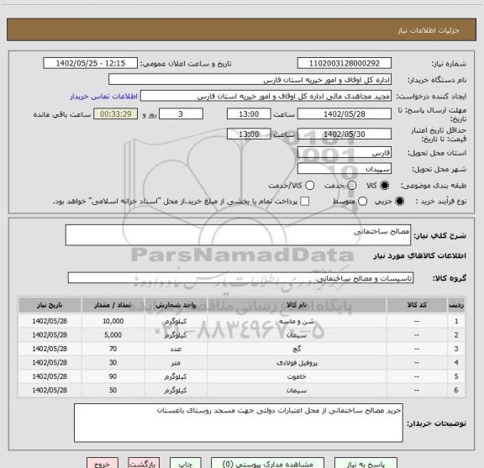Screen dimensions: 484x468
Task: Select the خدمت radio button
Action: click(x=351, y=186)
